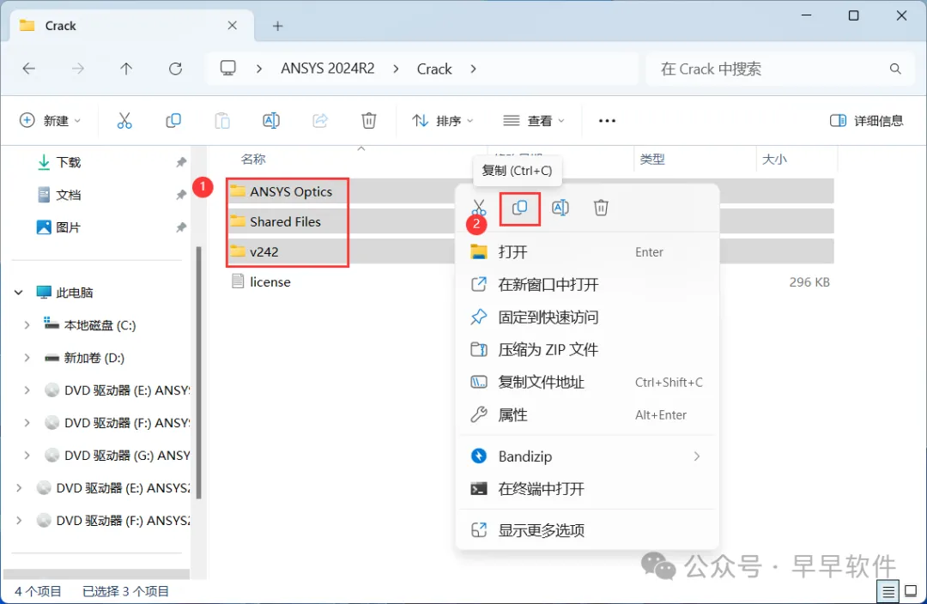Open Bandizip submenu arrow
The width and height of the screenshot is (927, 604).
coord(697,456)
